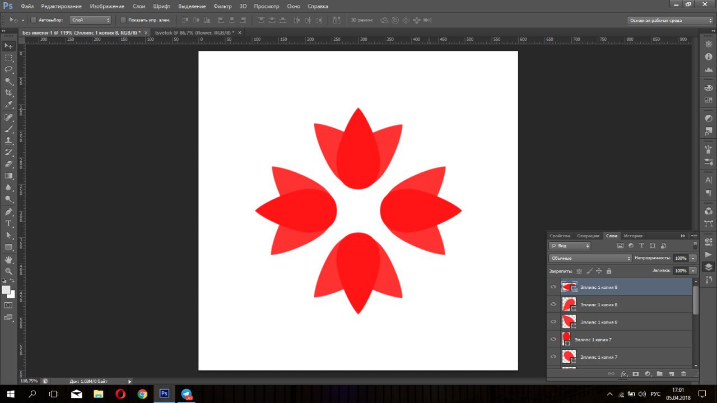Click the add layer style fx icon
The height and width of the screenshot is (403, 717).
[623, 374]
